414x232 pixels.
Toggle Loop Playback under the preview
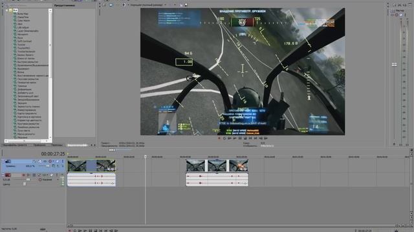click(x=224, y=138)
